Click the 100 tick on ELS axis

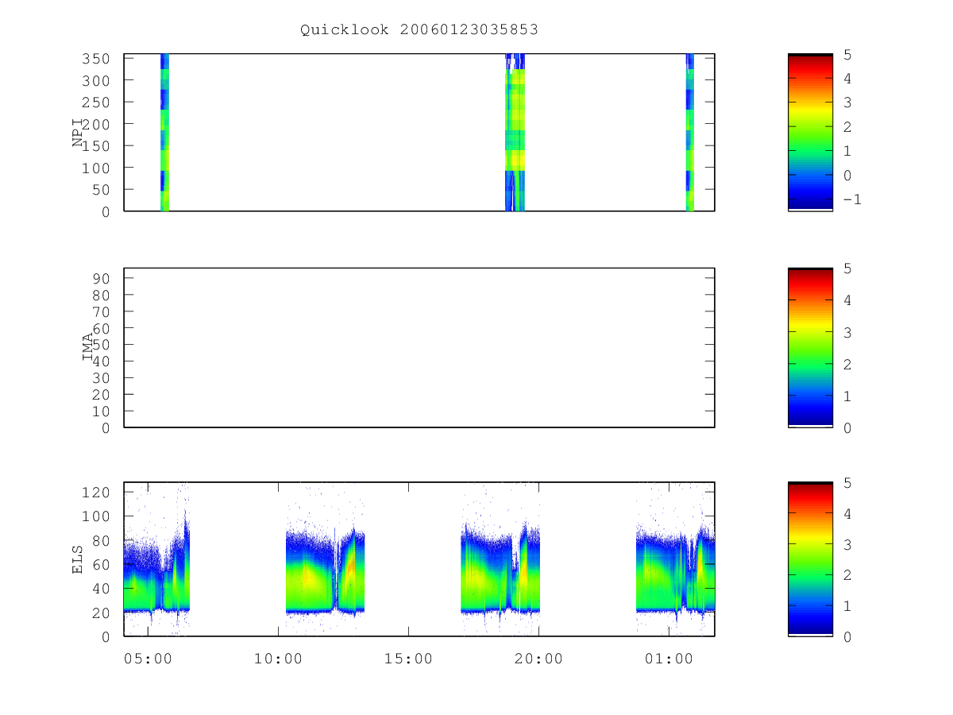point(97,516)
